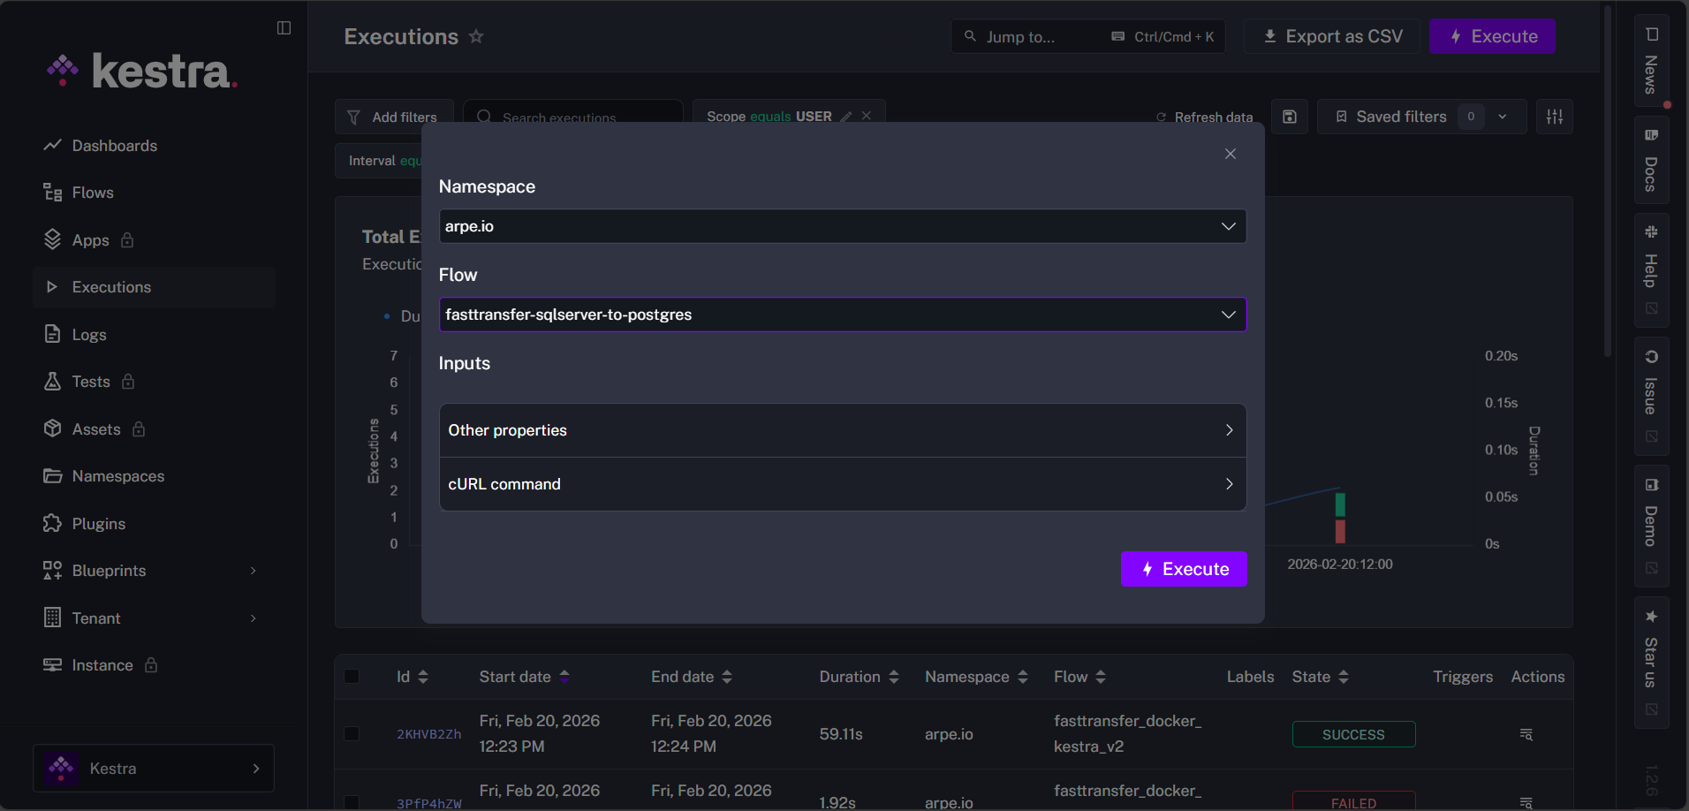
Task: Open the News panel icon
Action: (1651, 62)
